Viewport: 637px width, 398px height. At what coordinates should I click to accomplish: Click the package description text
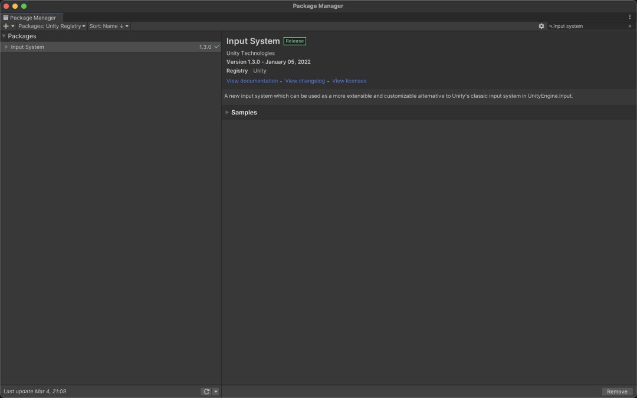[x=398, y=96]
